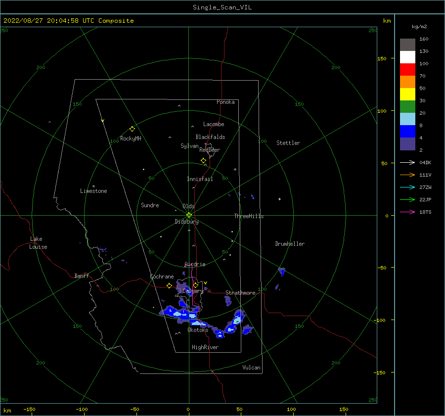
Task: Select the green 20-30 color swatch
Action: (407, 107)
